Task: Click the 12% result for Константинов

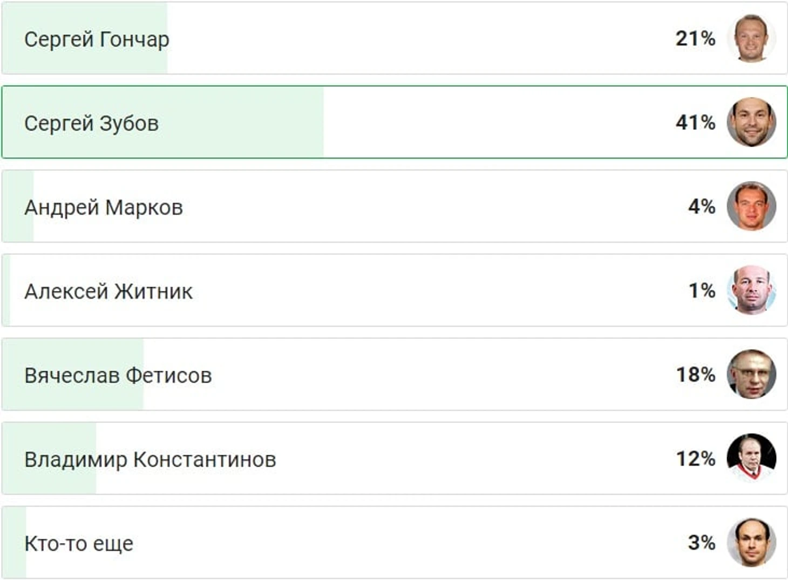Action: (695, 459)
